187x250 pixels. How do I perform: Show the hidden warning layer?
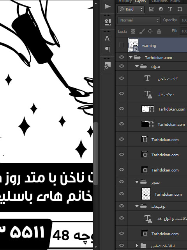[121, 45]
